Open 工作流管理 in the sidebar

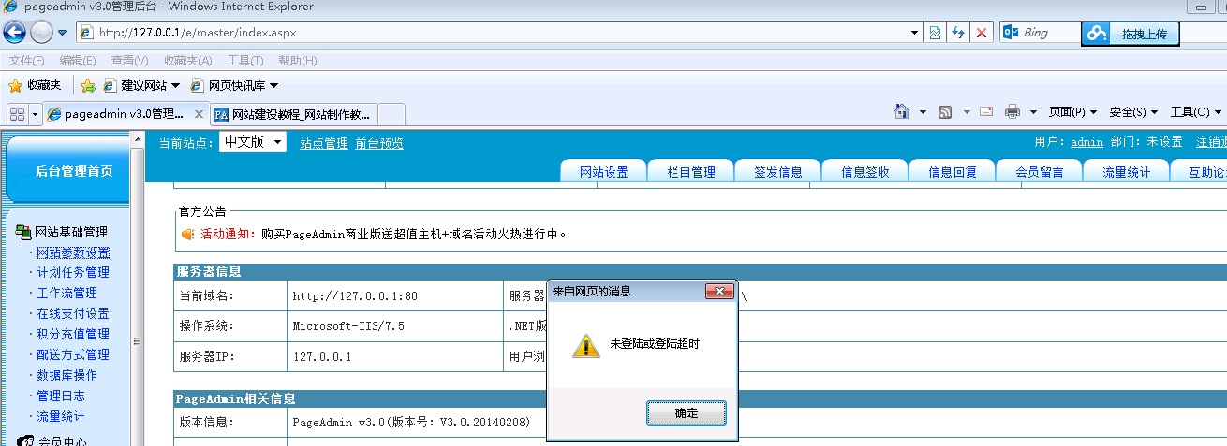[x=67, y=294]
